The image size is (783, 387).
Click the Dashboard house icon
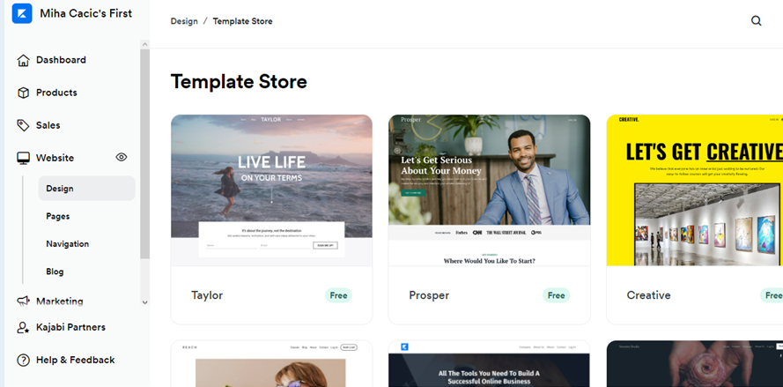(x=23, y=60)
